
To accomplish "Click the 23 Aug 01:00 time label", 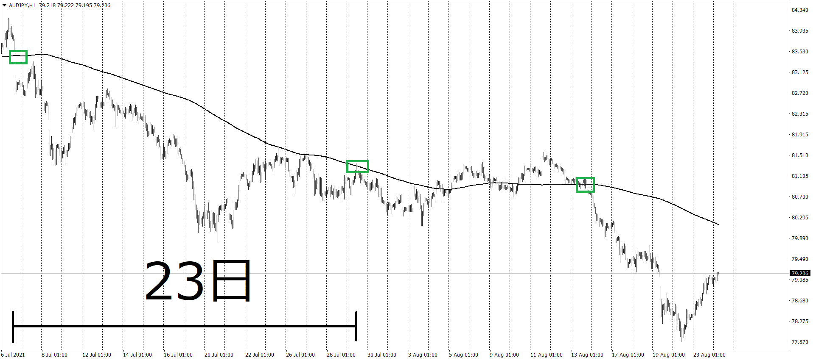I will (x=709, y=355).
